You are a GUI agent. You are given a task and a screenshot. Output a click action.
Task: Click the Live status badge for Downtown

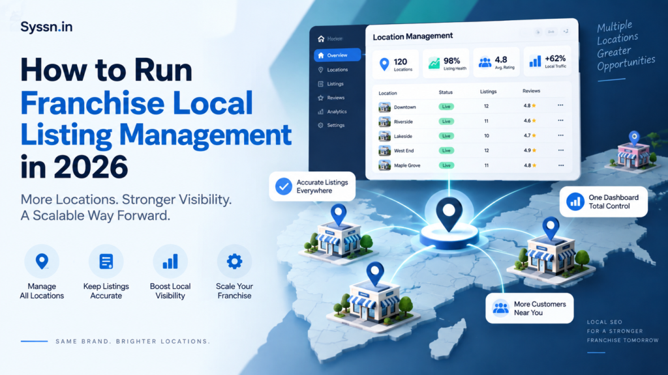coord(446,107)
